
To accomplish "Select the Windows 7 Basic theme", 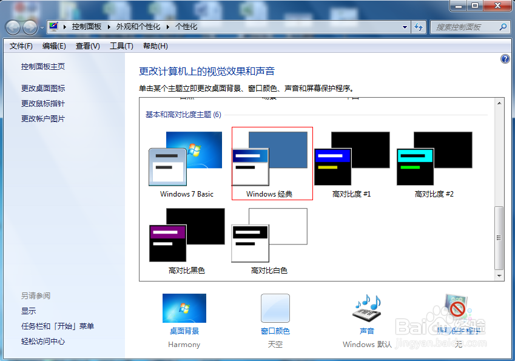I will point(186,164).
